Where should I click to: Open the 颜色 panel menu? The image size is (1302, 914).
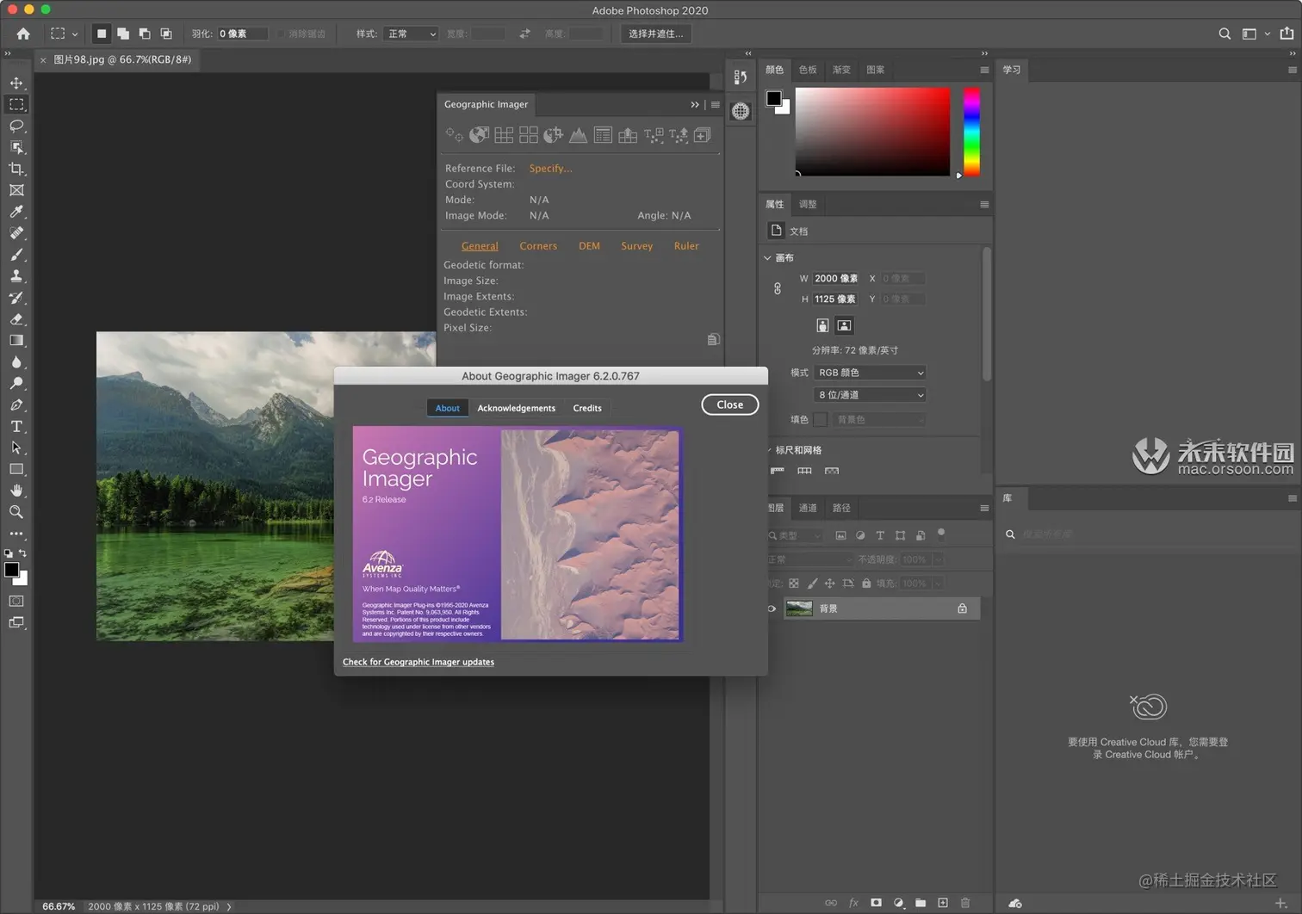coord(984,70)
